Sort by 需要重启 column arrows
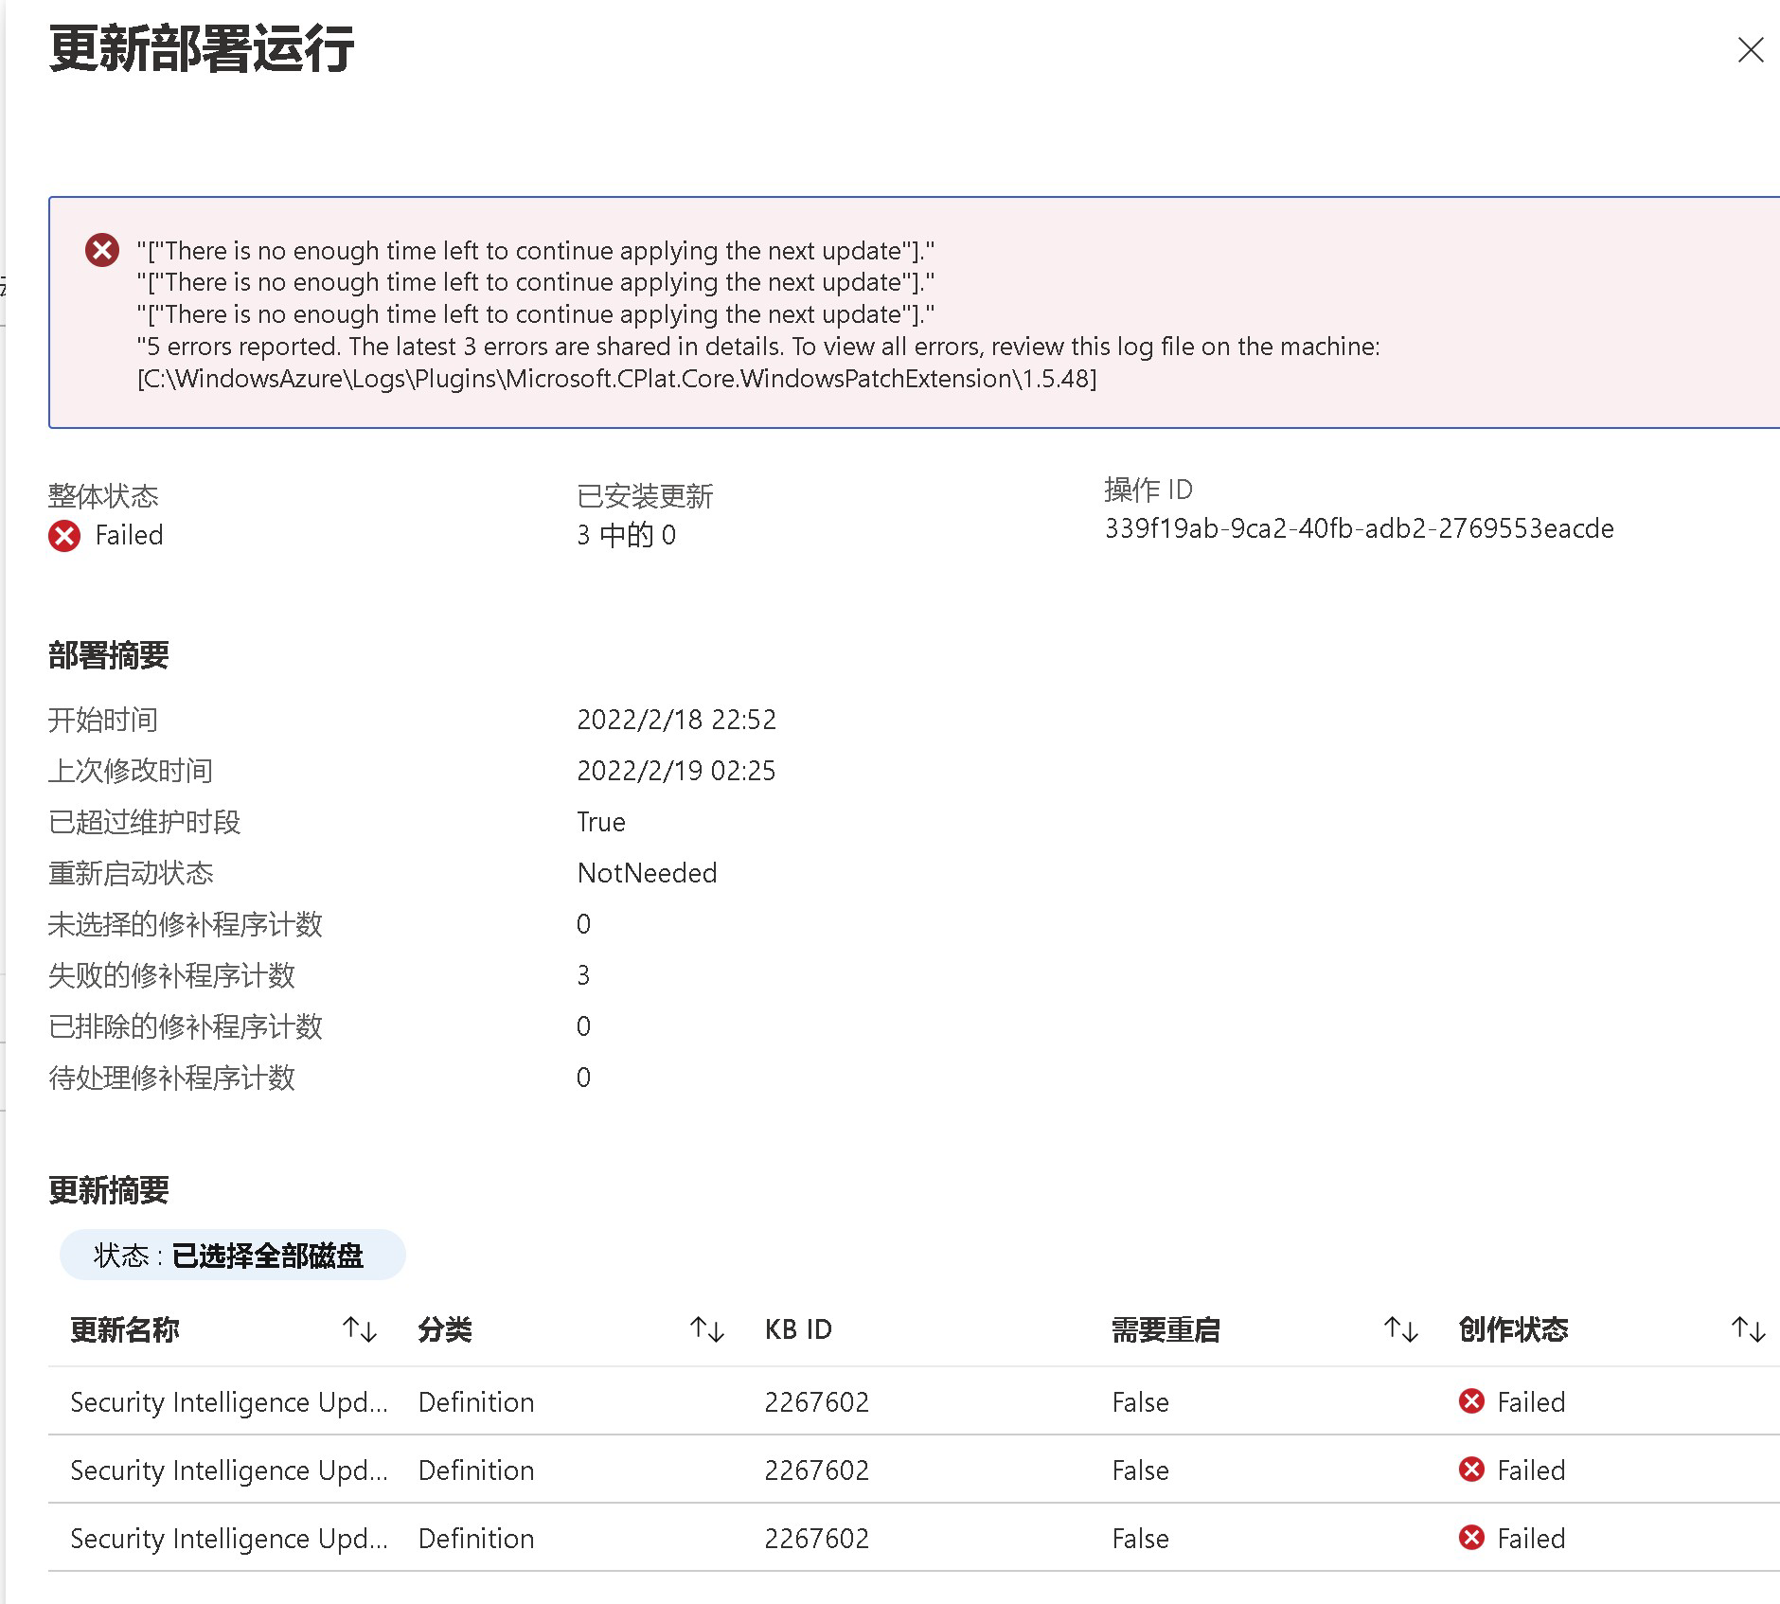This screenshot has width=1780, height=1604. point(1400,1329)
